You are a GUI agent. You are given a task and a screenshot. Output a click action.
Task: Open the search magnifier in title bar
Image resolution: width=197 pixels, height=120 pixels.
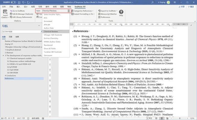pyautogui.click(x=152, y=2)
